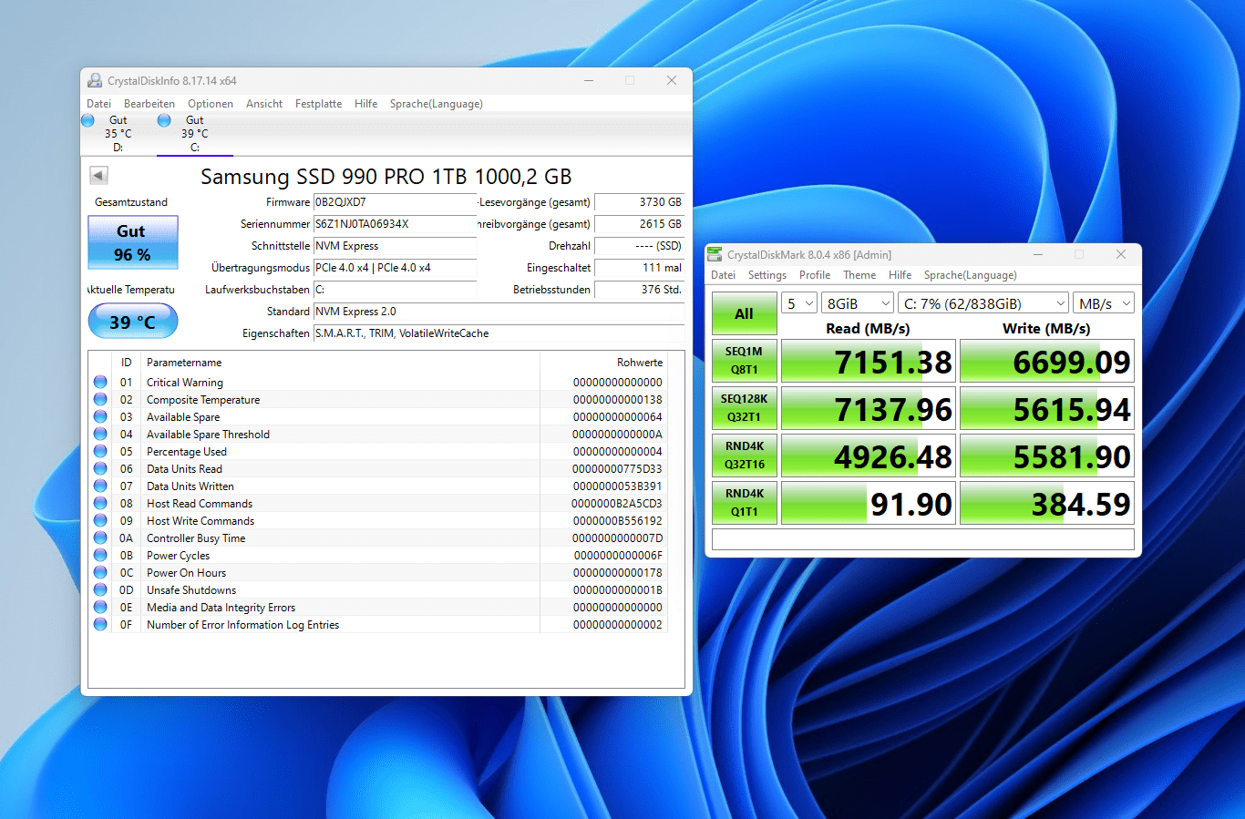This screenshot has height=819, width=1245.
Task: Click status circle for Media and Data Integrity Errors
Action: click(x=100, y=607)
